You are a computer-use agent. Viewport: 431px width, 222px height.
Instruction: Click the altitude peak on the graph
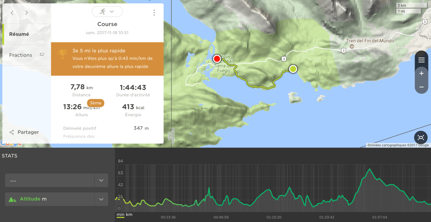pyautogui.click(x=370, y=169)
